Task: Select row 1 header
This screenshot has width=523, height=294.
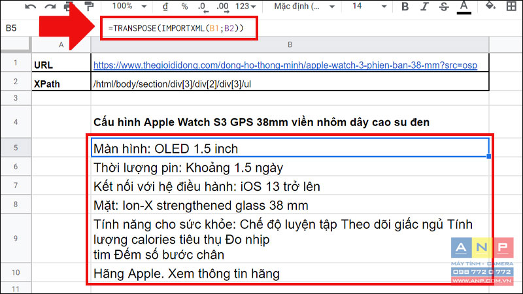Action: (x=16, y=63)
